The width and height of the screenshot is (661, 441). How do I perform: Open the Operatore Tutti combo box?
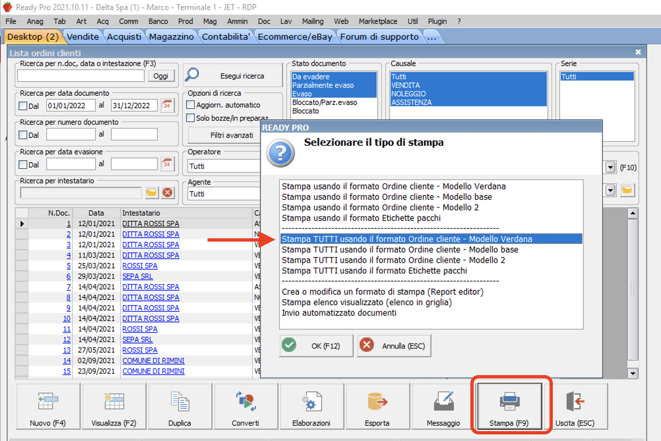(224, 166)
